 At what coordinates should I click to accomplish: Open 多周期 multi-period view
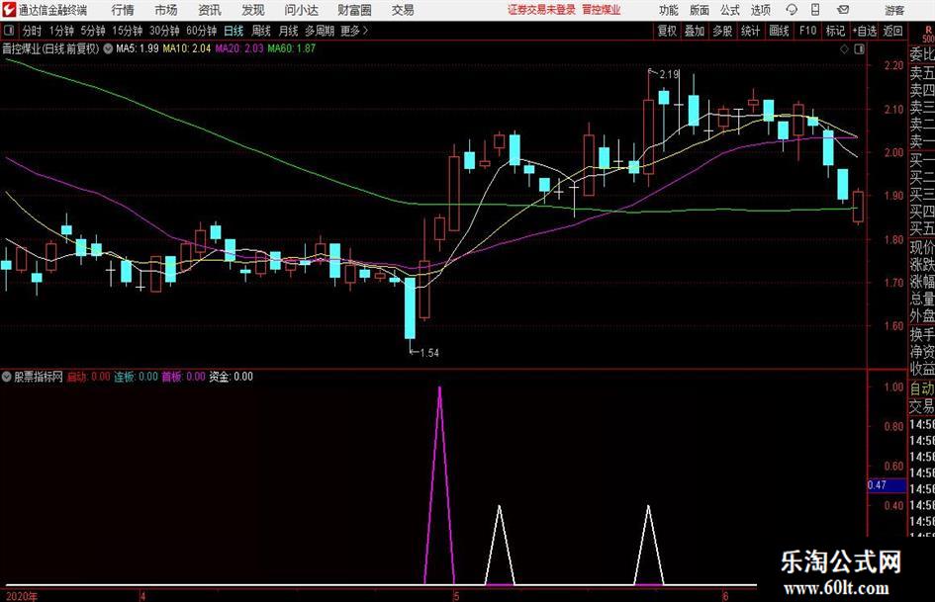(320, 31)
